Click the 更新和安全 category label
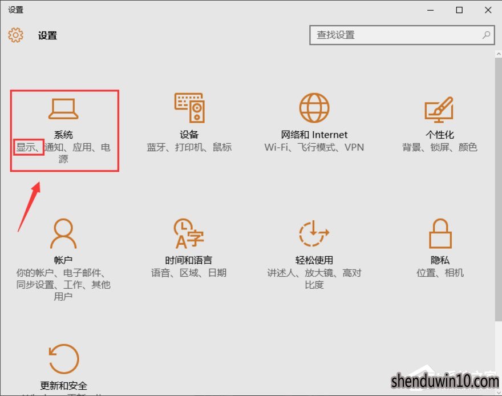Viewport: 502px width, 396px height. pyautogui.click(x=63, y=386)
